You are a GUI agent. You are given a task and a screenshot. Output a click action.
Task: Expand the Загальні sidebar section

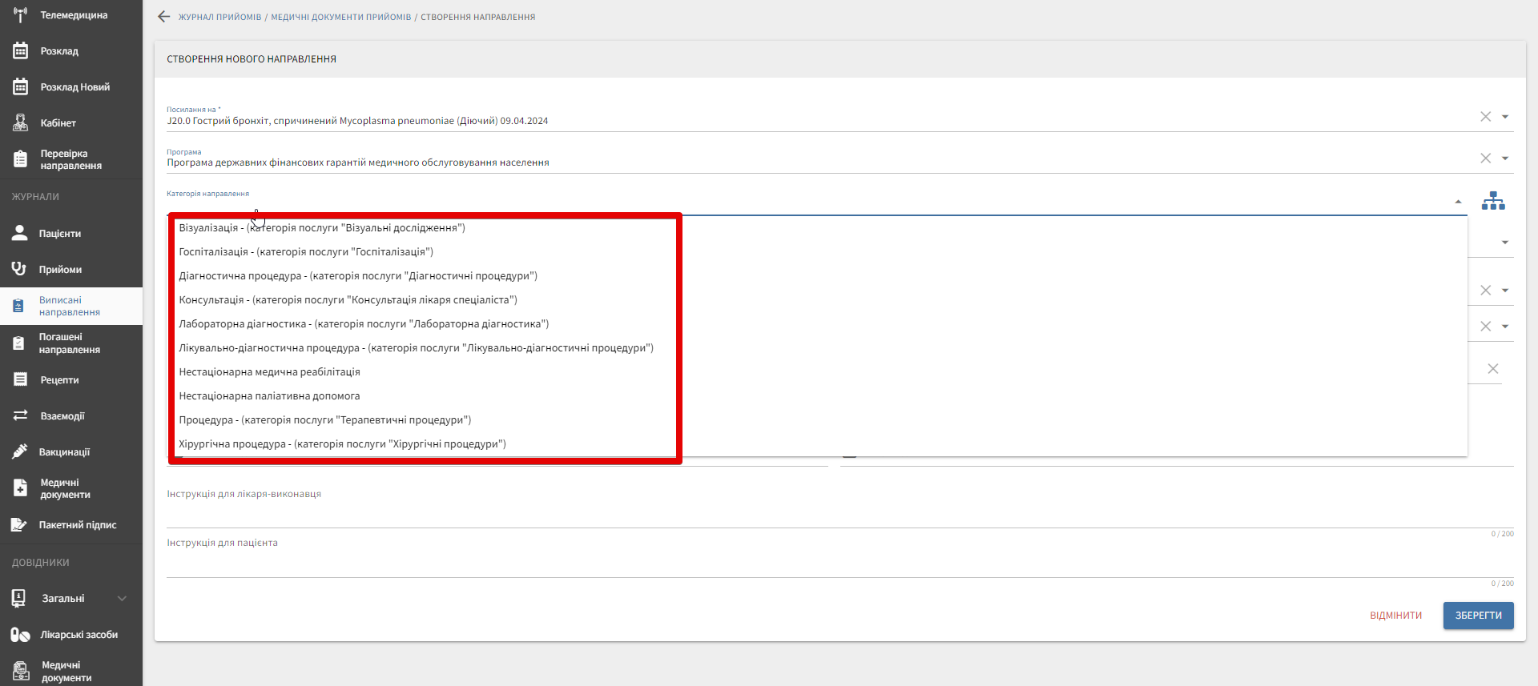point(122,599)
